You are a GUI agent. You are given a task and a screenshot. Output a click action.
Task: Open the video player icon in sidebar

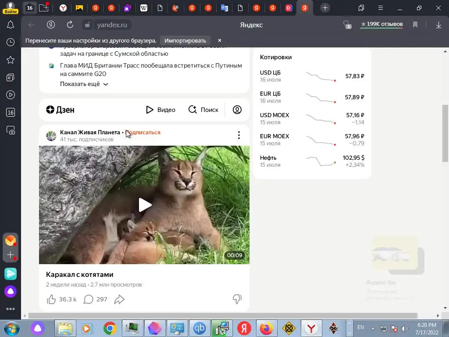[11, 95]
